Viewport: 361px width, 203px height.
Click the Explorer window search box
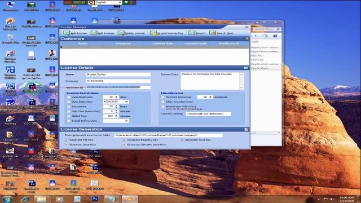(265, 29)
